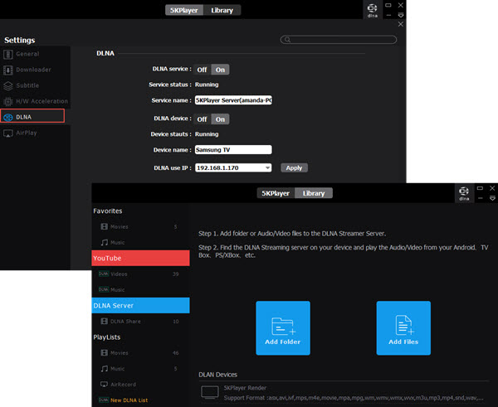The width and height of the screenshot is (498, 407).
Task: Open Favorites Music note icon
Action: pyautogui.click(x=105, y=242)
